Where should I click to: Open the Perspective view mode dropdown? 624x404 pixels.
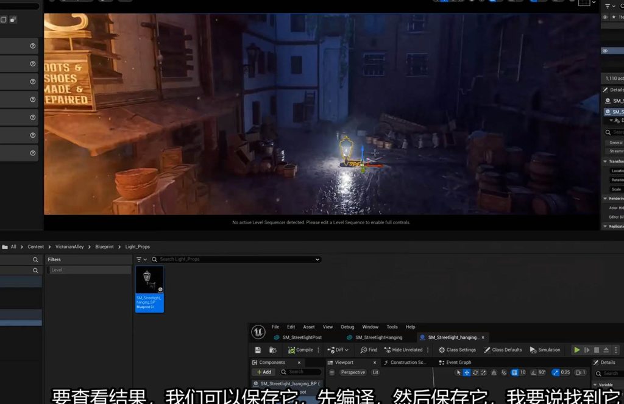coord(353,372)
